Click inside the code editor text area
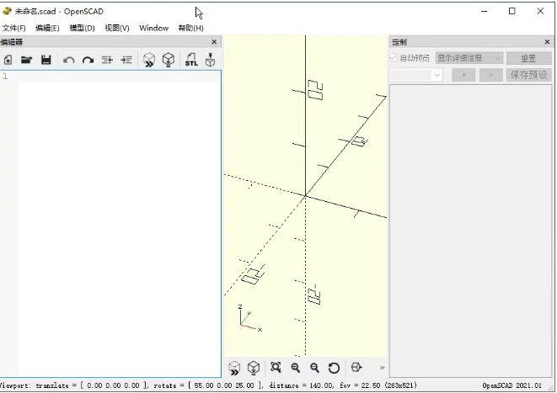 tap(120, 224)
